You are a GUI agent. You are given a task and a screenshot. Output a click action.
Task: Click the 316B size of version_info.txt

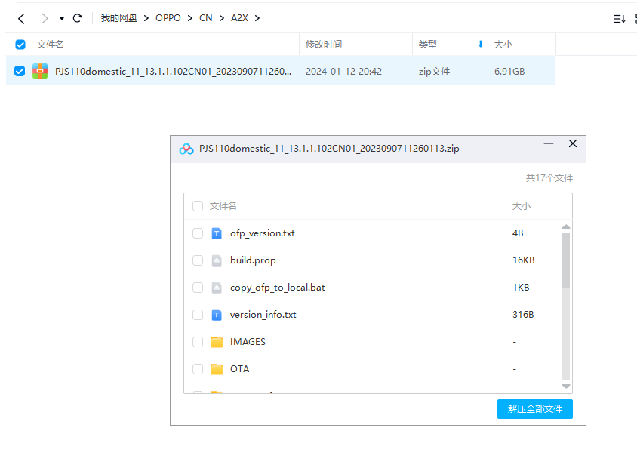coord(523,315)
